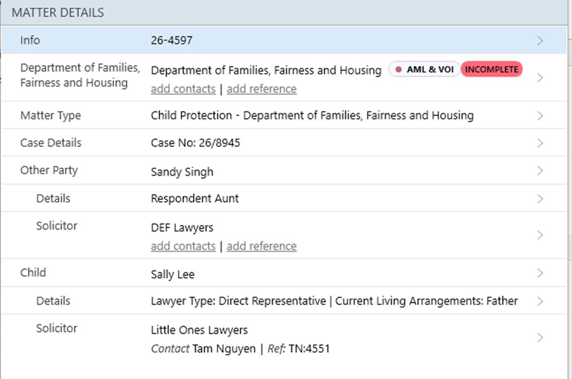Click the chevron next to Case No: 26/8945

(540, 143)
